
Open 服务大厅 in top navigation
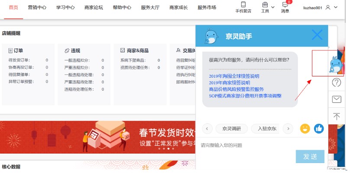point(150,7)
